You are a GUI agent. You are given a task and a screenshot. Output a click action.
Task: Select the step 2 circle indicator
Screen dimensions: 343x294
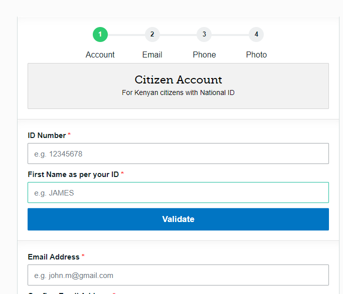(152, 34)
